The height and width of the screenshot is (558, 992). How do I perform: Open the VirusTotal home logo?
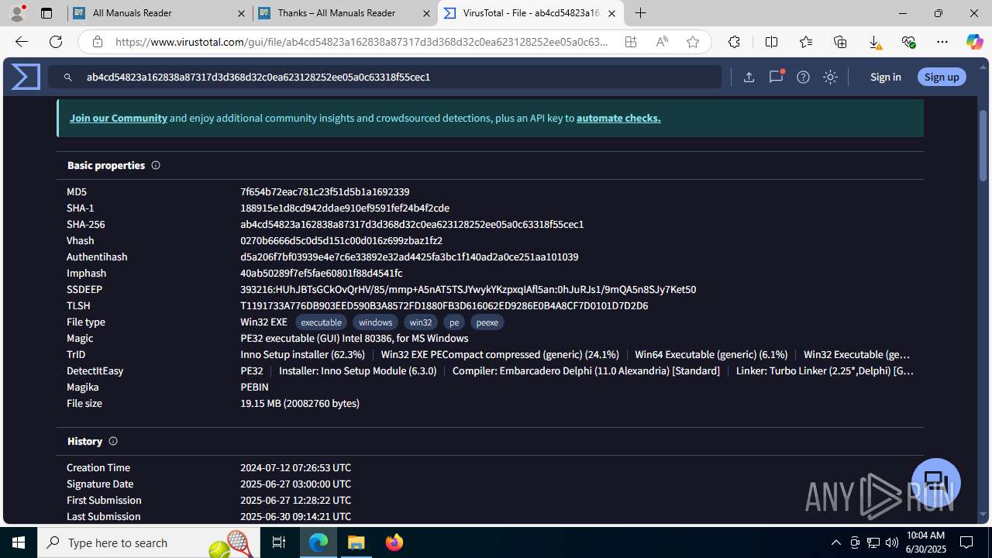(26, 77)
